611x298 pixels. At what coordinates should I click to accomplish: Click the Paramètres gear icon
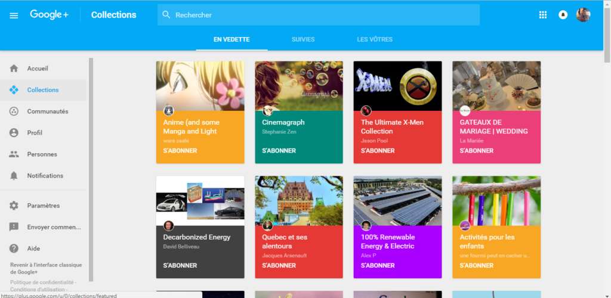tap(14, 206)
